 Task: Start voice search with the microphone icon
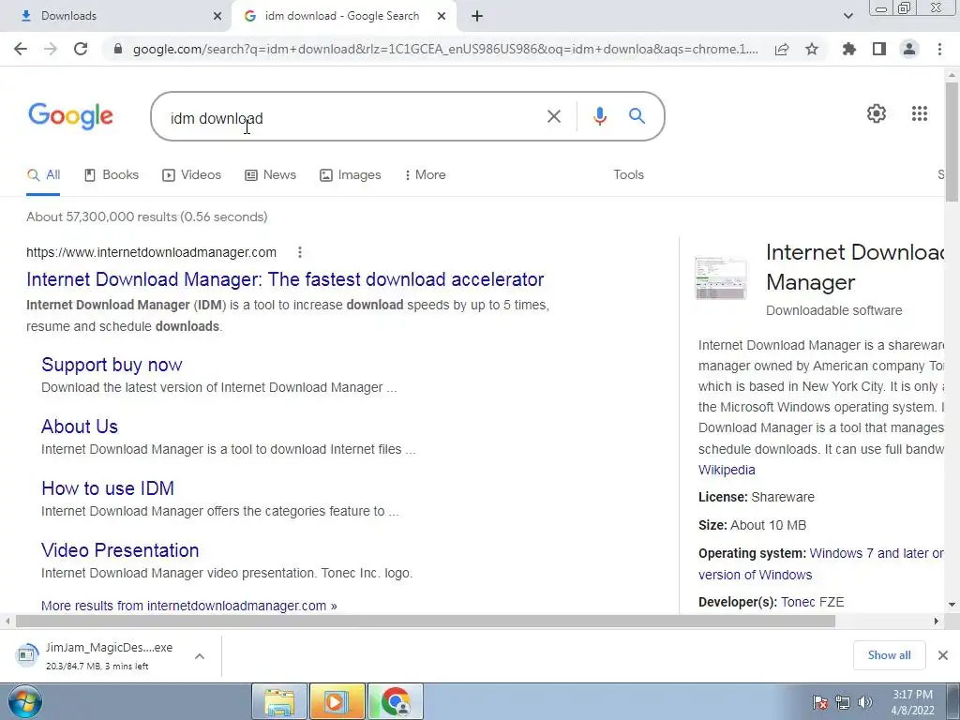coord(600,116)
